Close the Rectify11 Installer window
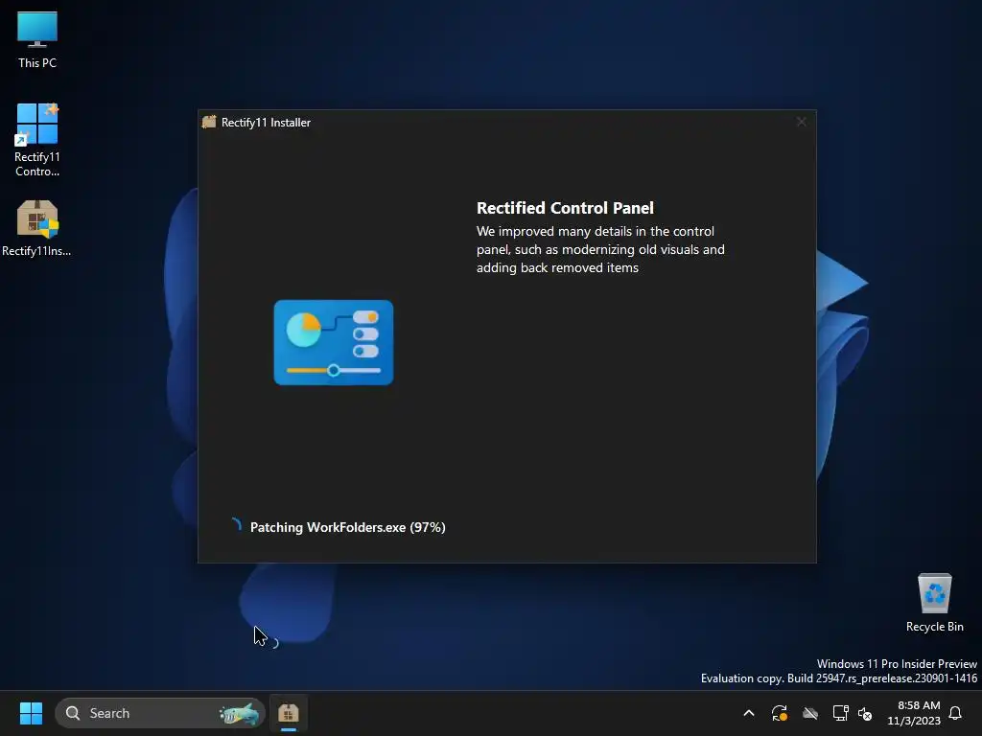Viewport: 982px width, 736px height. pyautogui.click(x=801, y=122)
